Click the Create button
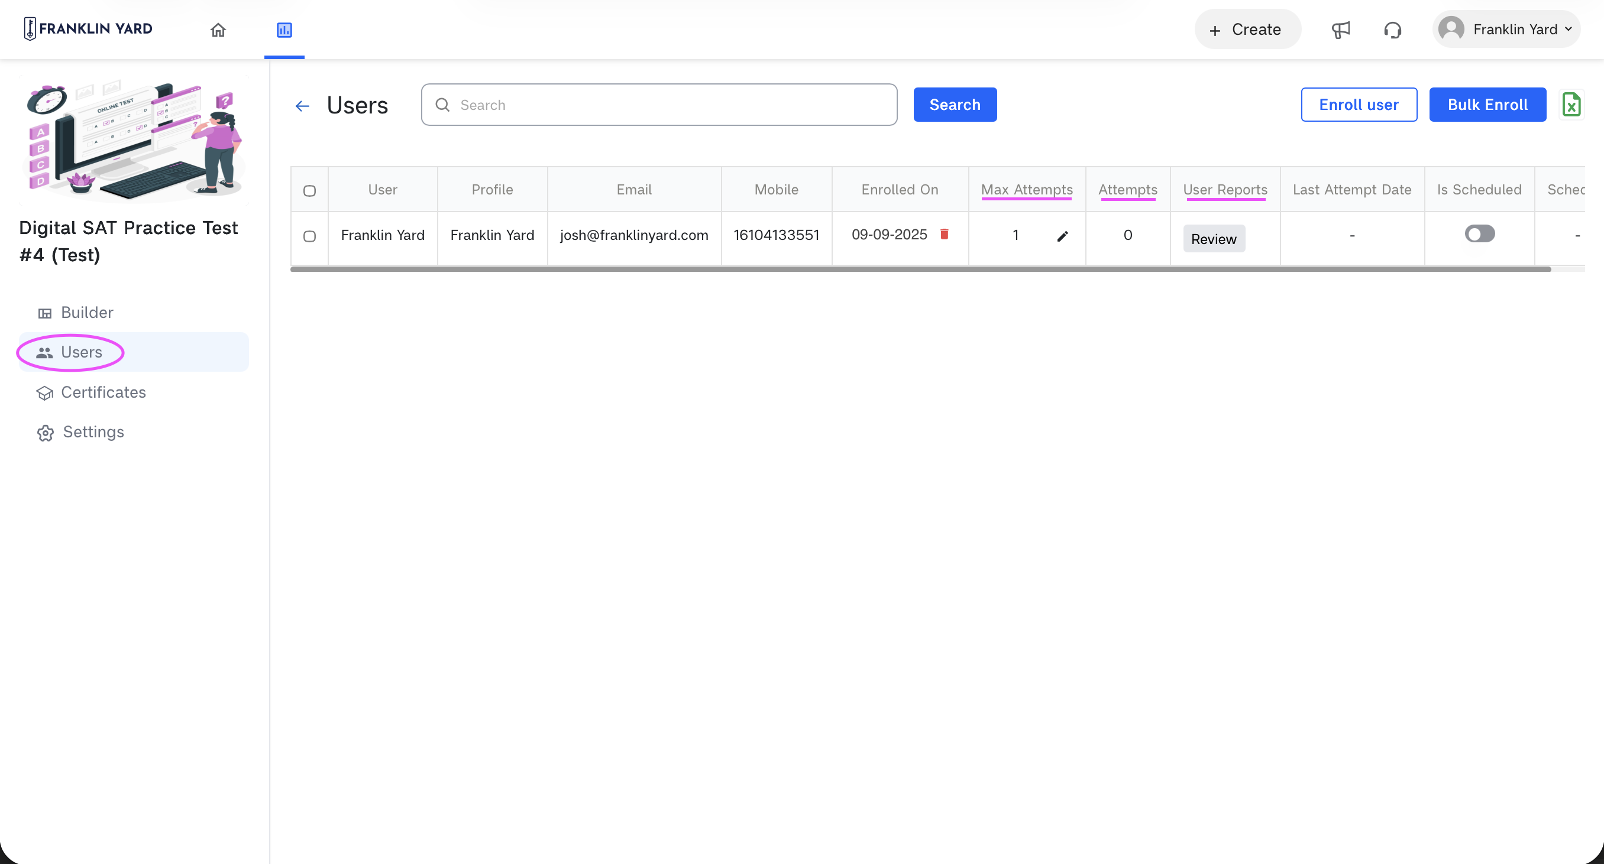 [x=1247, y=29]
